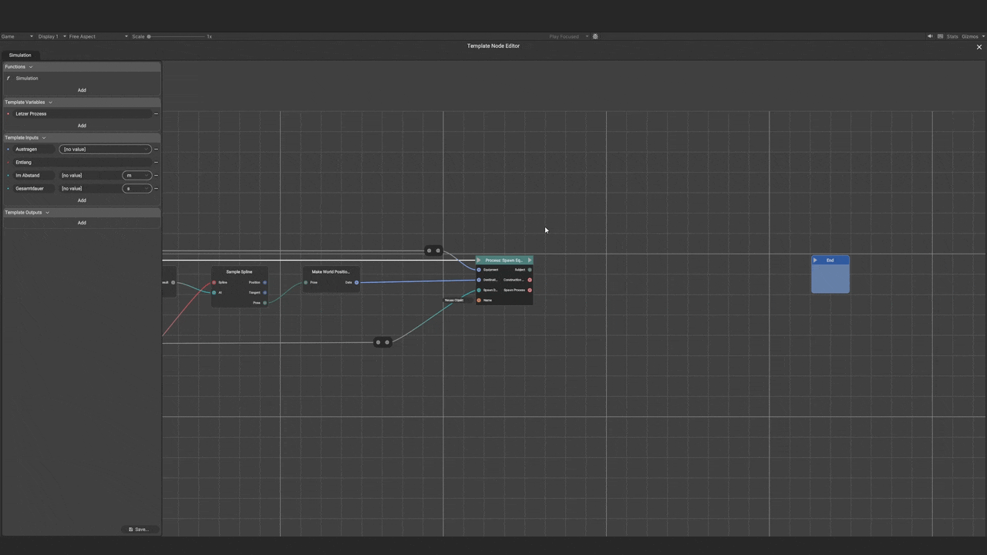
Task: Open the Game view dropdown
Action: click(x=16, y=36)
